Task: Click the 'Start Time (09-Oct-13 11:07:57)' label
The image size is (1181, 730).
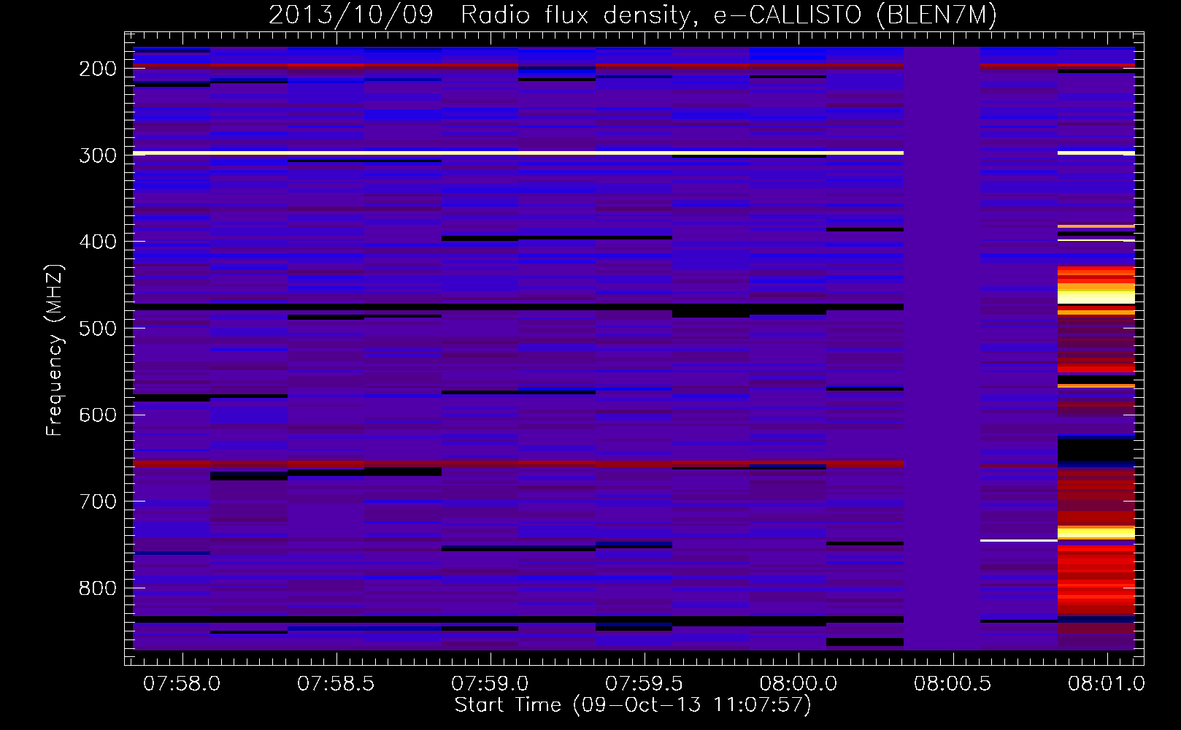Action: click(x=633, y=705)
